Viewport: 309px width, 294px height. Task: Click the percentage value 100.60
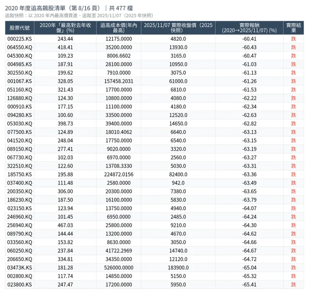coord(65,115)
